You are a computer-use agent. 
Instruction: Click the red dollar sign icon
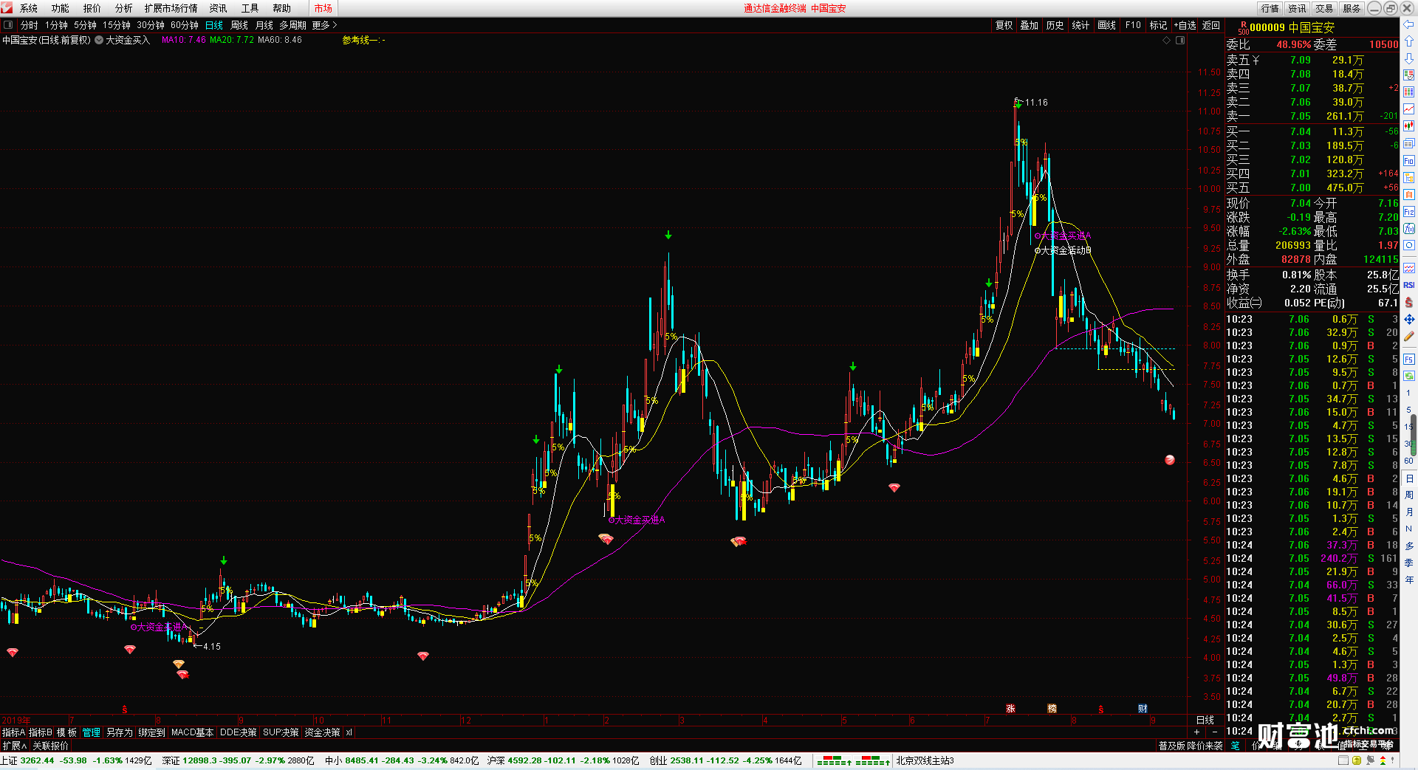coord(1409,302)
